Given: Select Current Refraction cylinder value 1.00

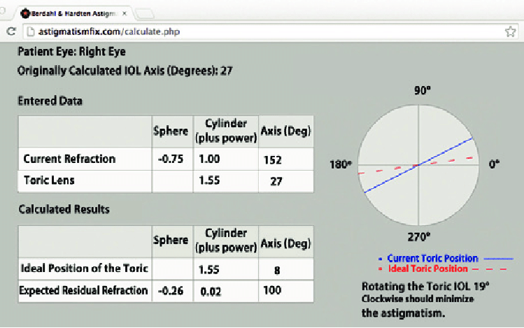Looking at the screenshot, I should coord(209,159).
